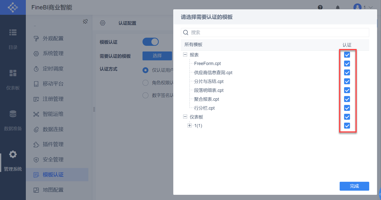Toggle the 模板认证 switch off
Screen dimensions: 381x200
tap(150, 42)
